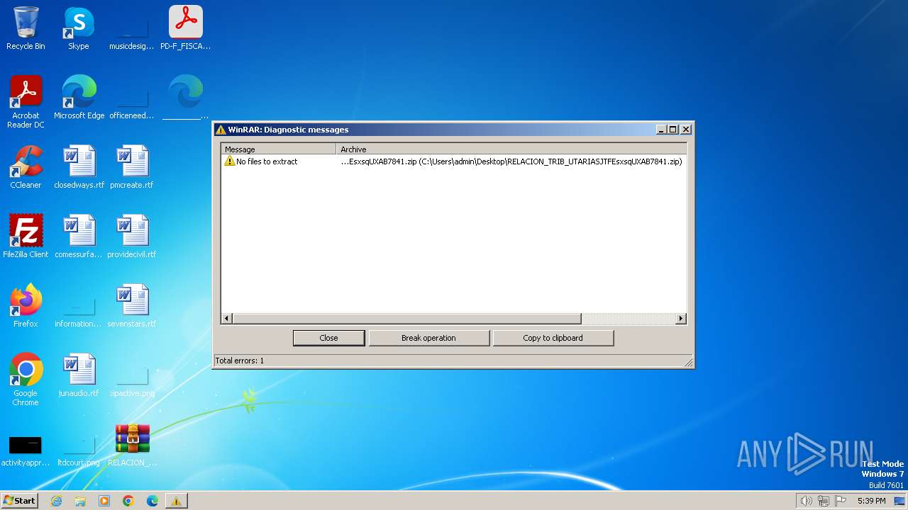Open the RELACION_... WinRAR archive

tap(133, 445)
